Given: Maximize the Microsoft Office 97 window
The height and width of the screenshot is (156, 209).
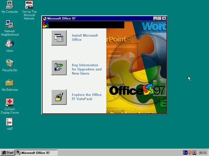Looking at the screenshot, I should coord(160,18).
